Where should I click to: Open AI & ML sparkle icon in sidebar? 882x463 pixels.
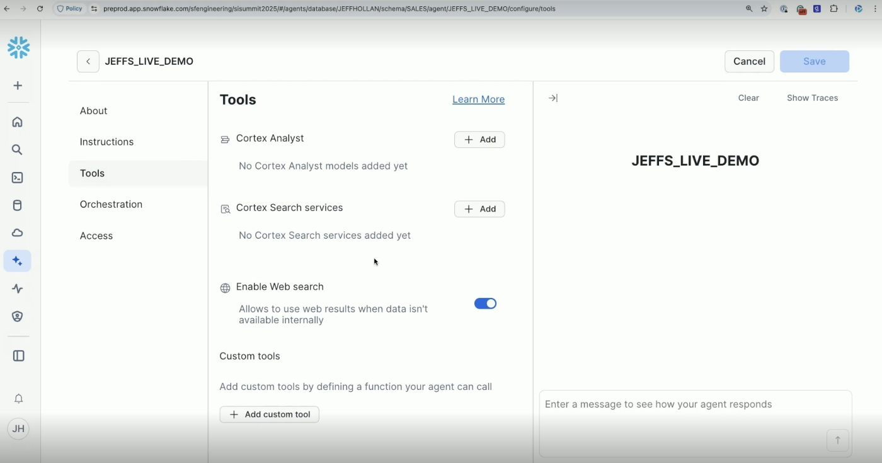pyautogui.click(x=18, y=261)
